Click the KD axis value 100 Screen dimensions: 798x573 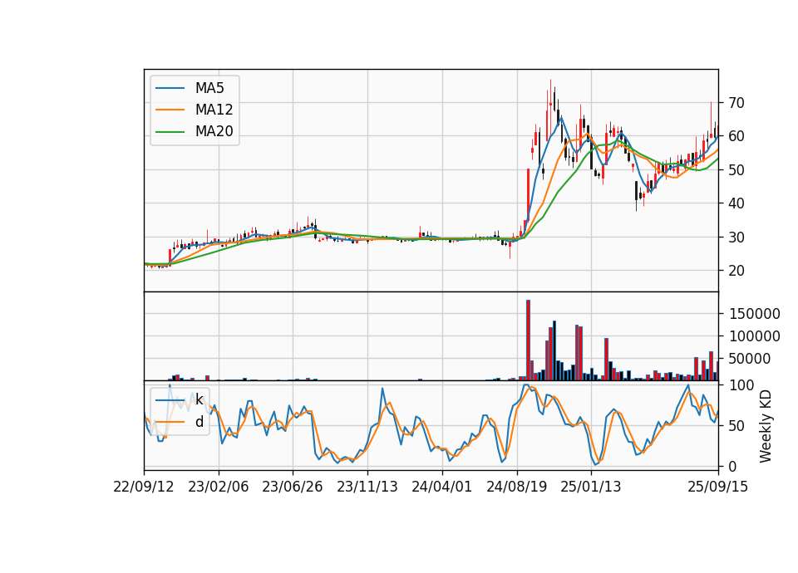[x=741, y=385]
